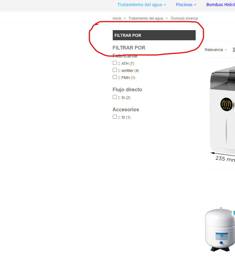Open the Tratamiento del agua menu
The height and width of the screenshot is (261, 235).
140,5
